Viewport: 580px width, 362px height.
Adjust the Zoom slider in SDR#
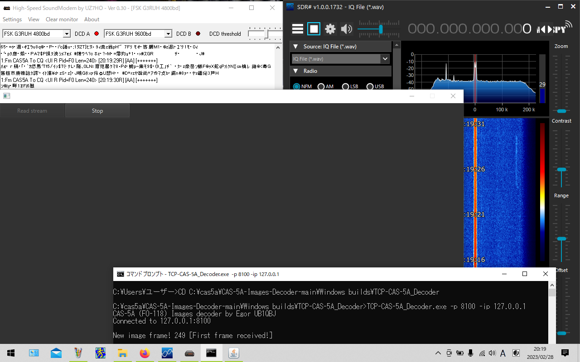[x=561, y=111]
